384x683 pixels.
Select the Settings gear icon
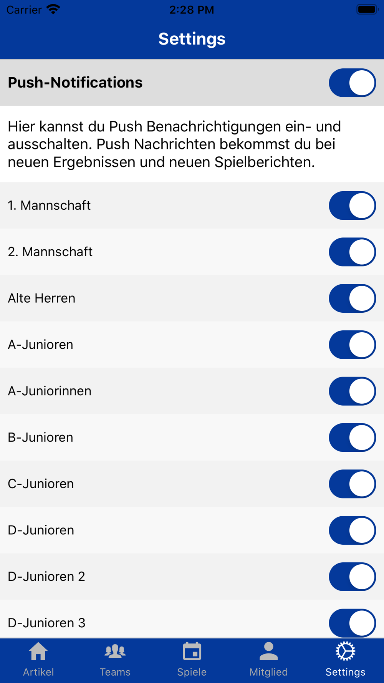point(346,651)
